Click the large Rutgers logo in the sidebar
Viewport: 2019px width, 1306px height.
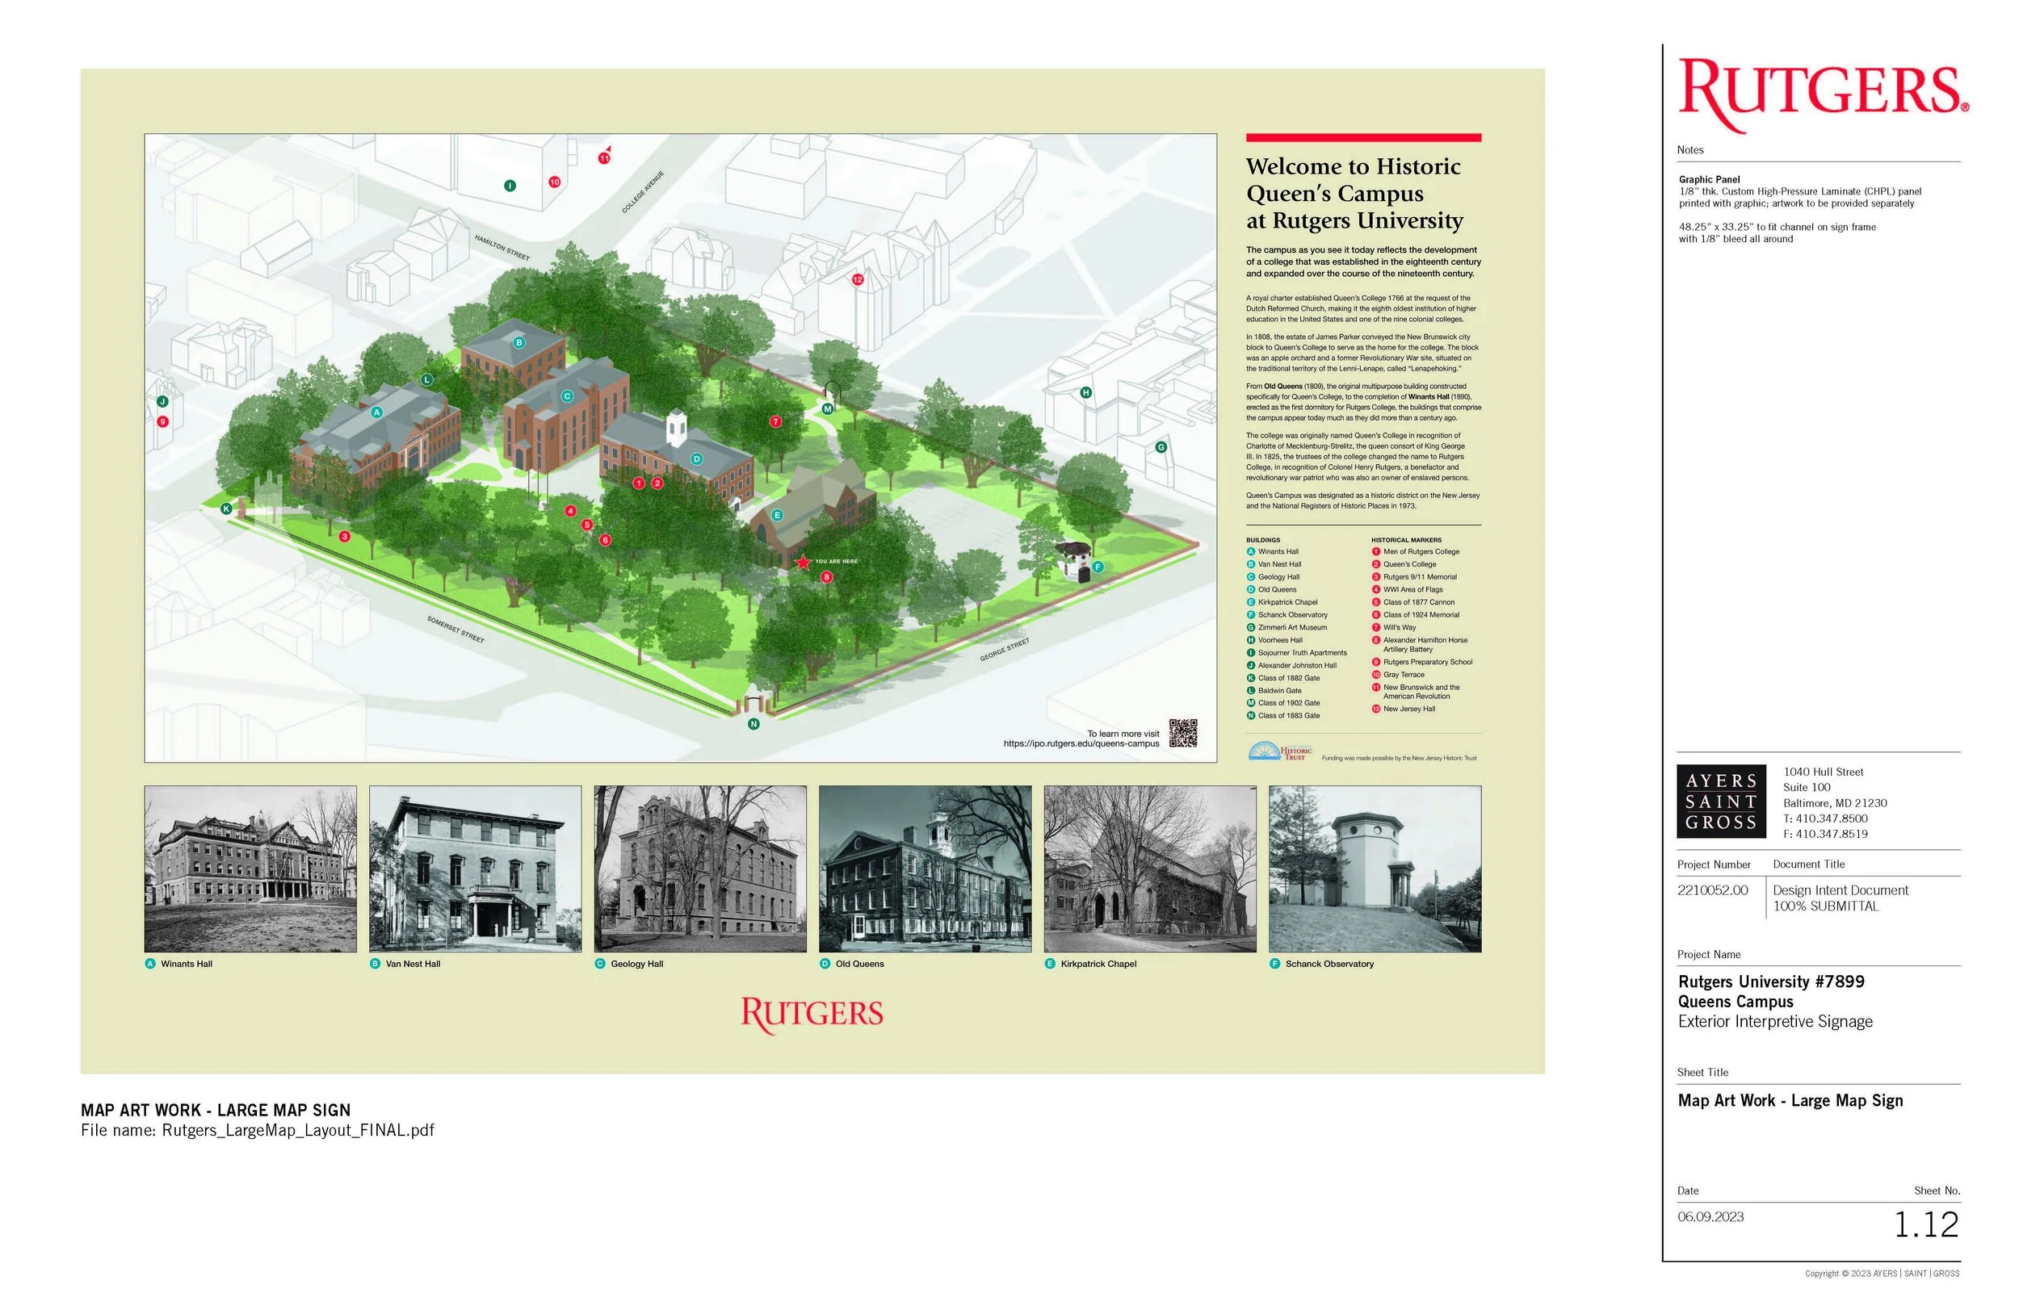[1823, 95]
